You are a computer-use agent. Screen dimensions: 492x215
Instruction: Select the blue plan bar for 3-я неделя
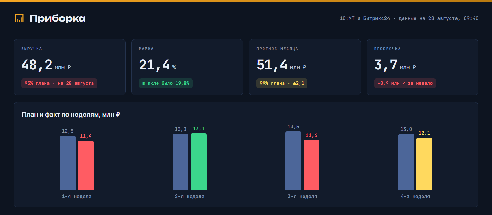(x=293, y=161)
